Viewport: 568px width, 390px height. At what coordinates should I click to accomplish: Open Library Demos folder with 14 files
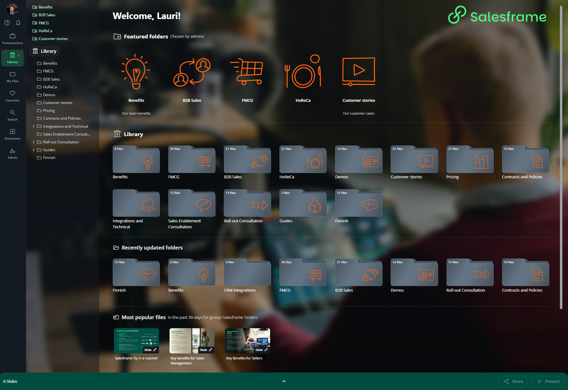[358, 159]
